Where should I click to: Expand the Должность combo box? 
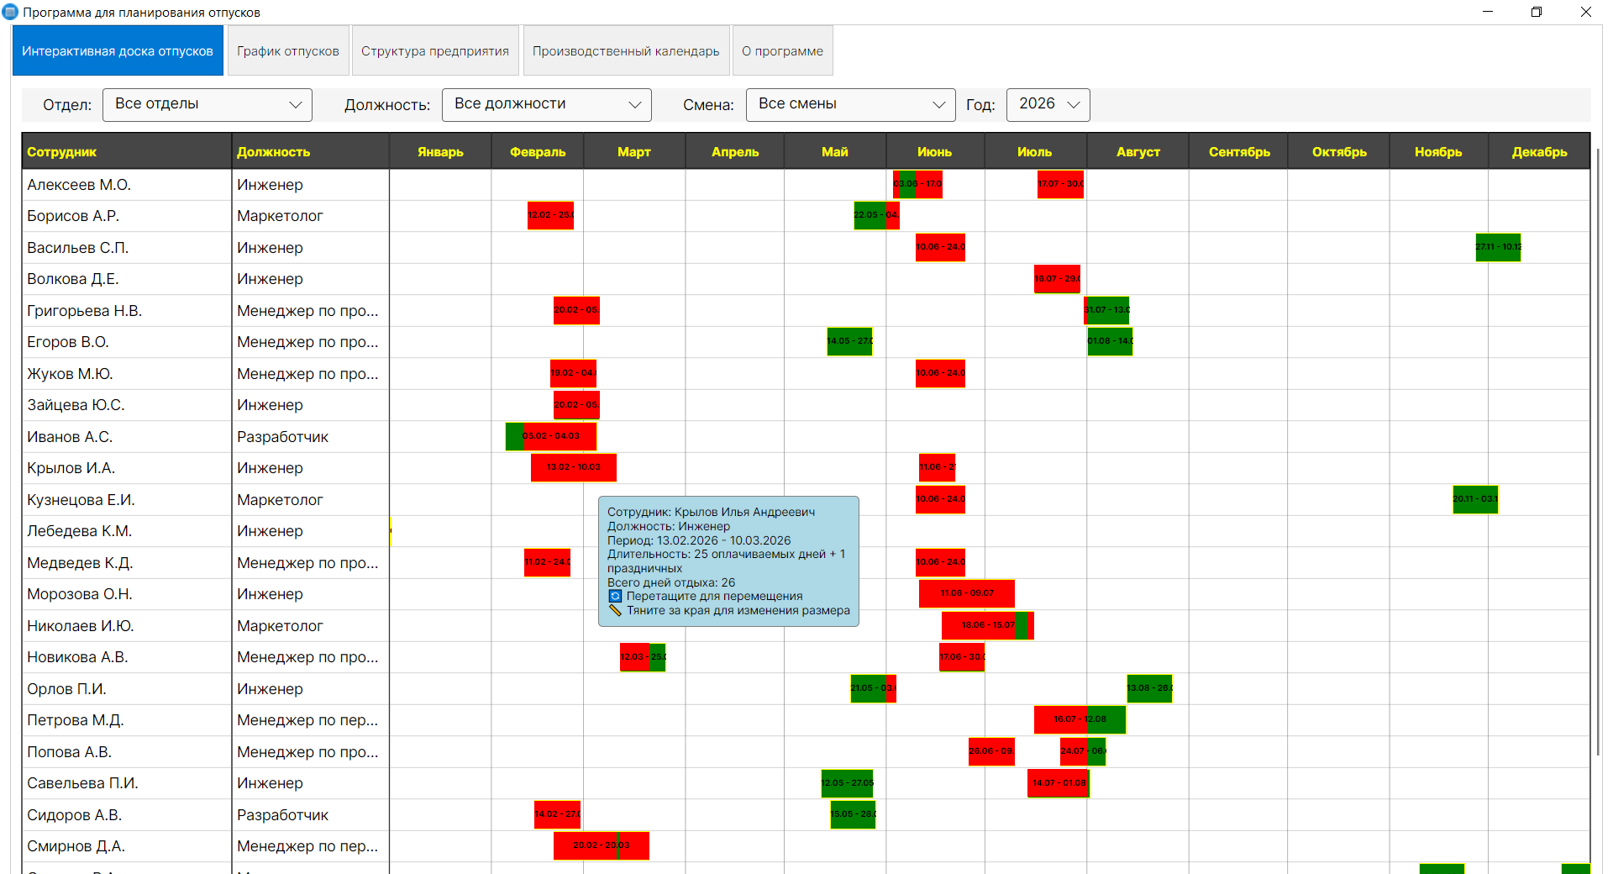coord(546,104)
